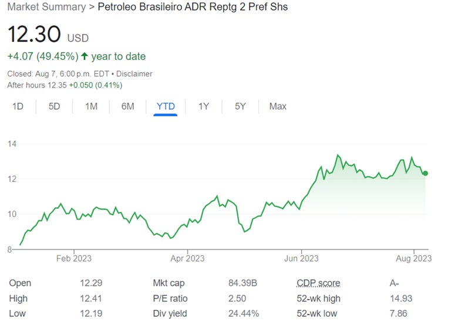Click the 14 y-axis label

(x=12, y=144)
